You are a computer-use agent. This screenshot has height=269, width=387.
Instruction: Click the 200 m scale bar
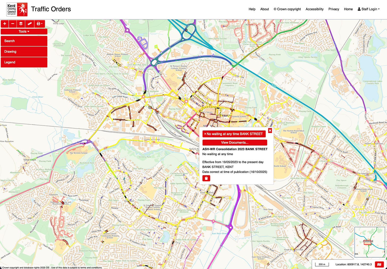(x=322, y=264)
